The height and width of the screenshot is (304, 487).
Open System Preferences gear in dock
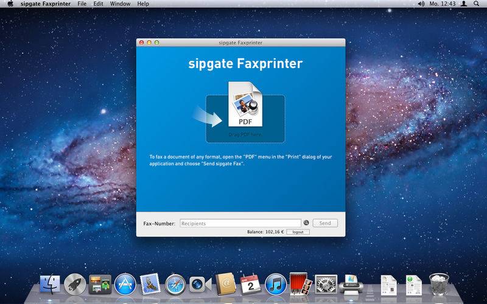tap(326, 284)
